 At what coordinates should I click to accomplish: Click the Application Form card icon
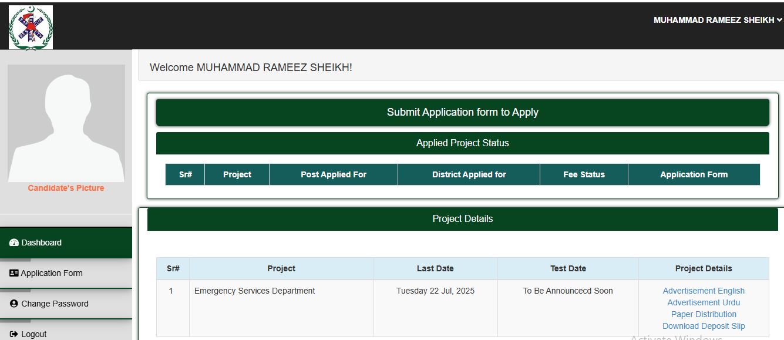14,273
